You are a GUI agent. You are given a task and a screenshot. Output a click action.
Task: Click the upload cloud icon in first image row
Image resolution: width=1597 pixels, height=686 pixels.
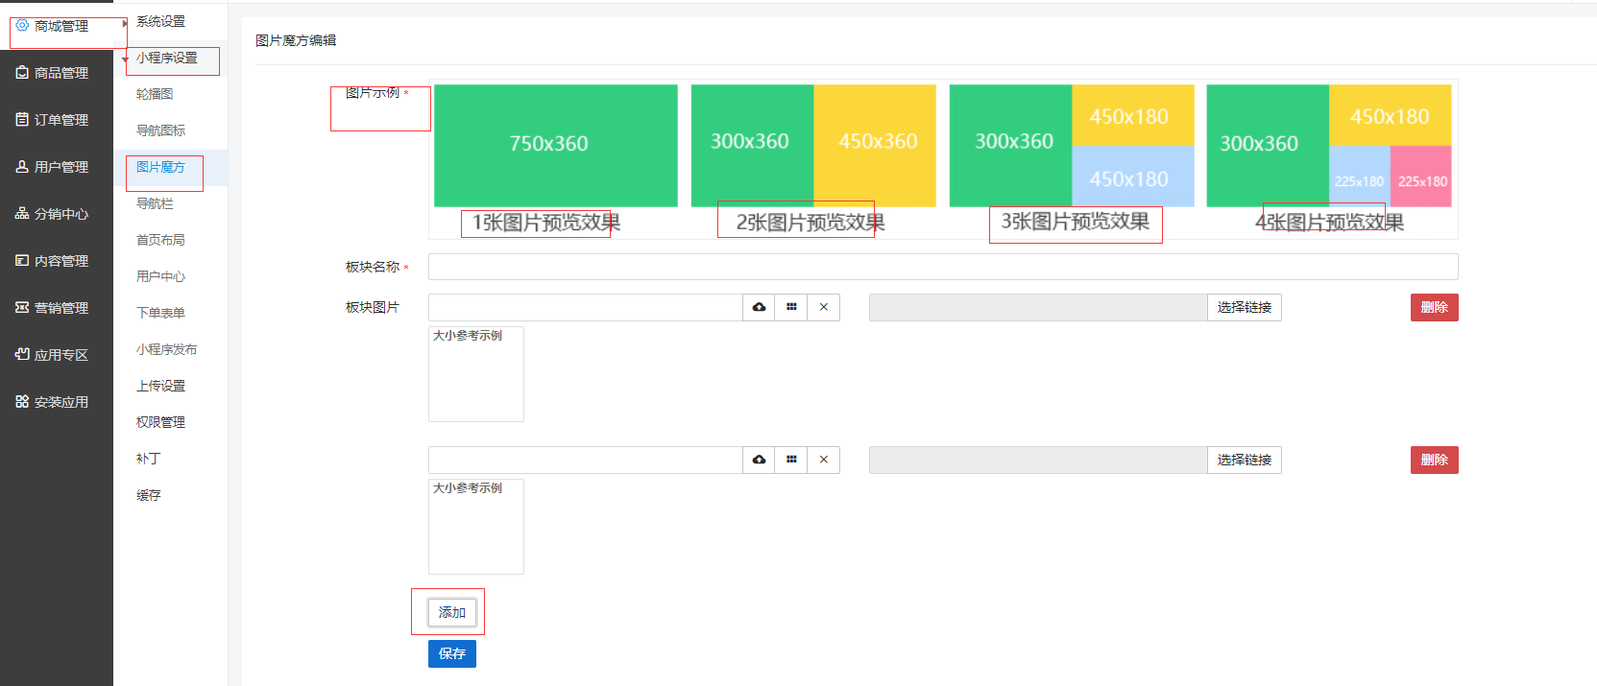(x=759, y=307)
